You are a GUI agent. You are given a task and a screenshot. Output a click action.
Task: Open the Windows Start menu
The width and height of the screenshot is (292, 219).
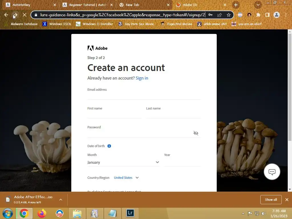pyautogui.click(x=8, y=213)
